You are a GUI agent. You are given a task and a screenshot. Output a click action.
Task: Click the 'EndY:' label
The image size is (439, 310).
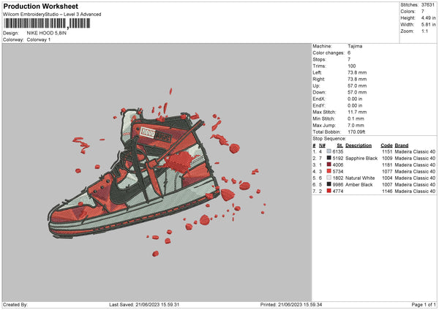tap(318, 105)
